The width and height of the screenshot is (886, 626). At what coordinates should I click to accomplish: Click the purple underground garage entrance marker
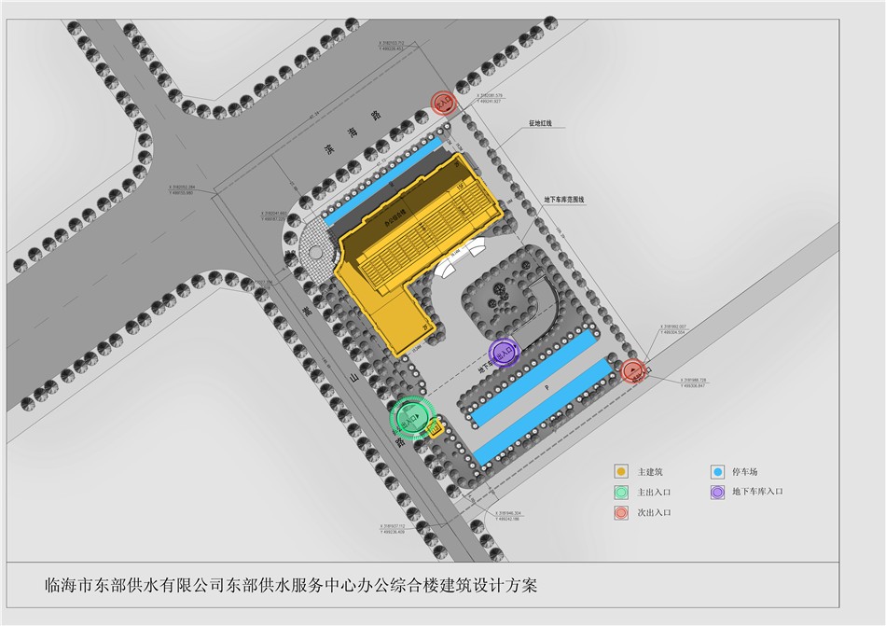(x=505, y=354)
